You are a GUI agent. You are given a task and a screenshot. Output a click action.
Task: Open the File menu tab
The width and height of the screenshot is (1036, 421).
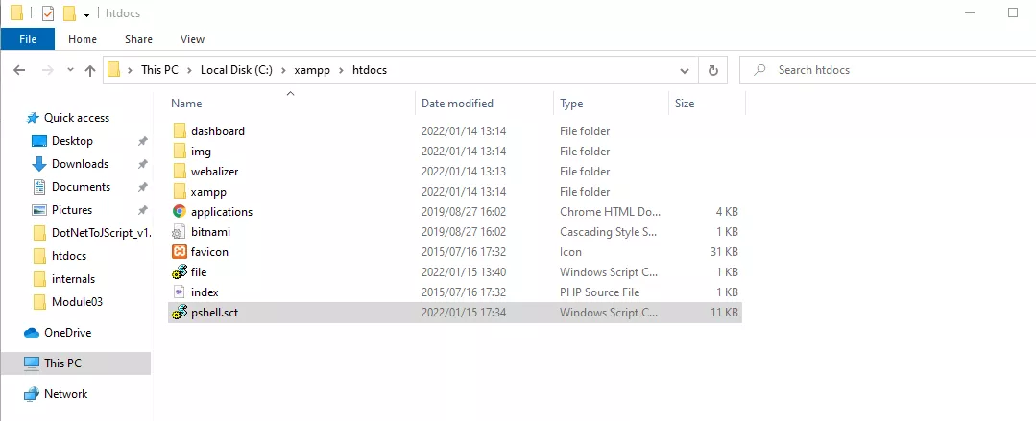point(28,39)
